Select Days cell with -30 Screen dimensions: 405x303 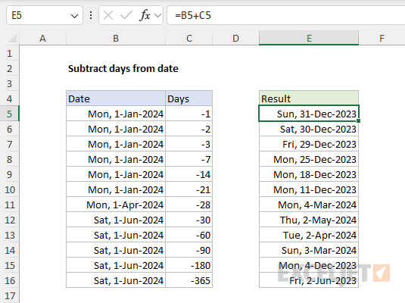click(x=189, y=220)
